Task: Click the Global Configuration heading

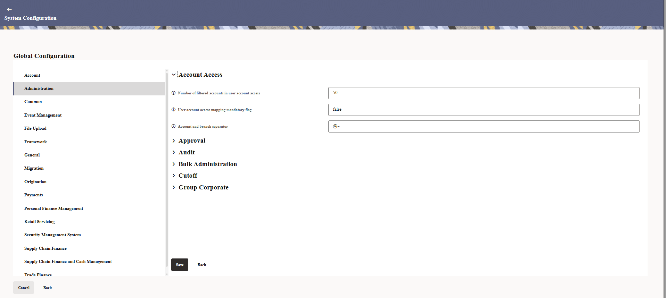Action: [44, 56]
